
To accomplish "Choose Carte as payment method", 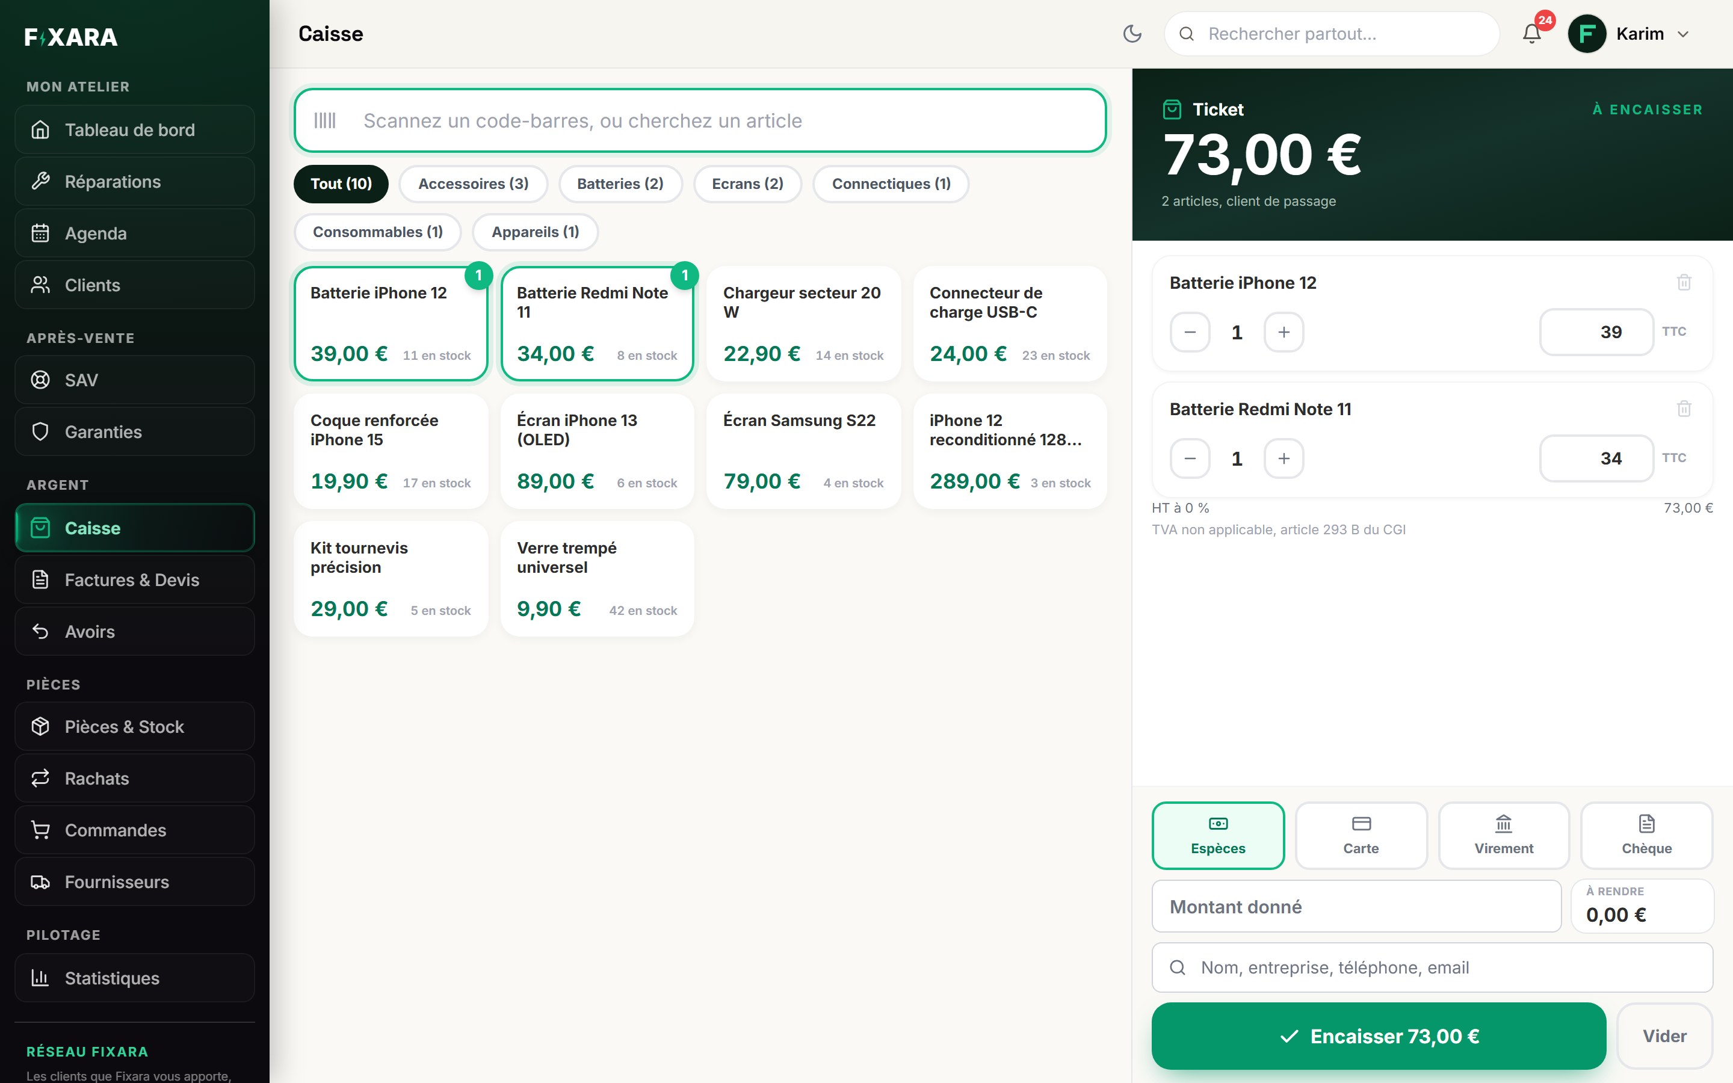I will (1361, 835).
